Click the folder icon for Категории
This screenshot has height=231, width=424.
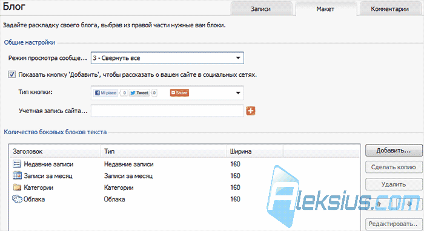[17, 187]
